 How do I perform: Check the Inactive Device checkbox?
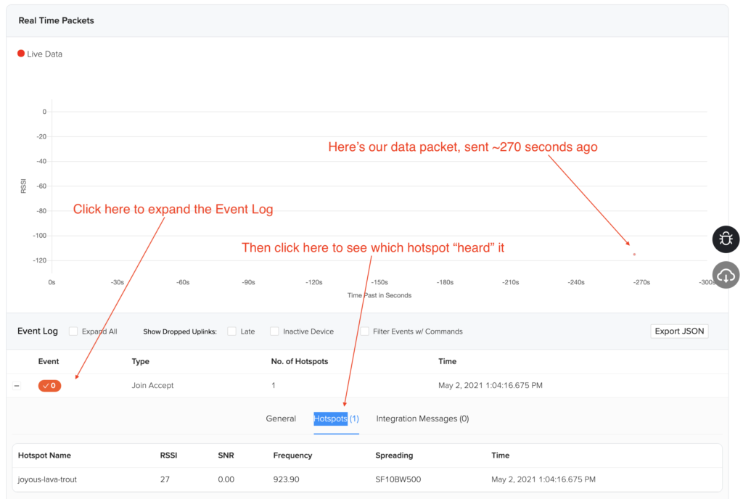(x=274, y=331)
